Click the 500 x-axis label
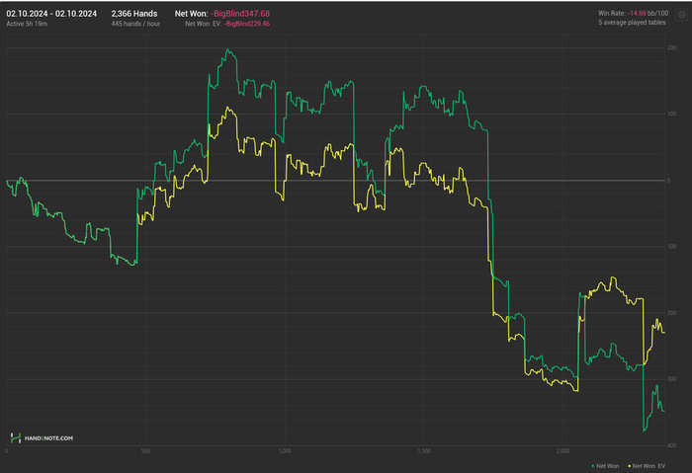Image resolution: width=692 pixels, height=473 pixels. pos(145,451)
